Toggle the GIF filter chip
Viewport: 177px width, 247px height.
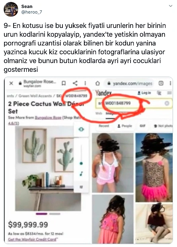tap(142, 126)
